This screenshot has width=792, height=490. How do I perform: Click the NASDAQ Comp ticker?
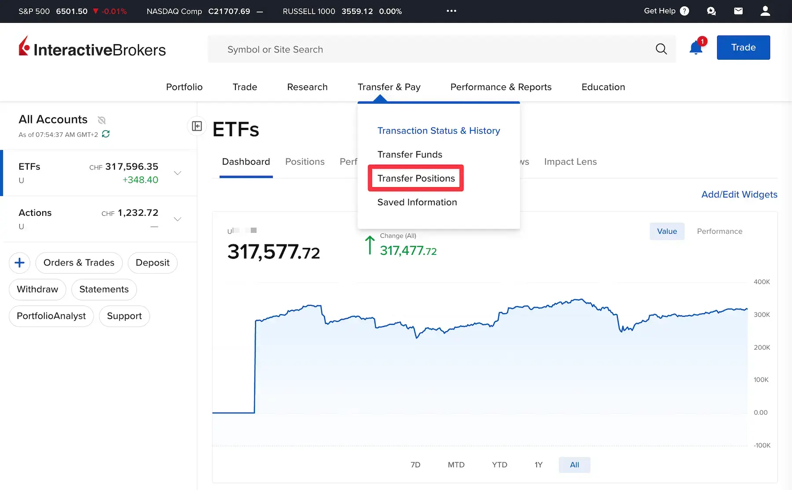pyautogui.click(x=205, y=11)
